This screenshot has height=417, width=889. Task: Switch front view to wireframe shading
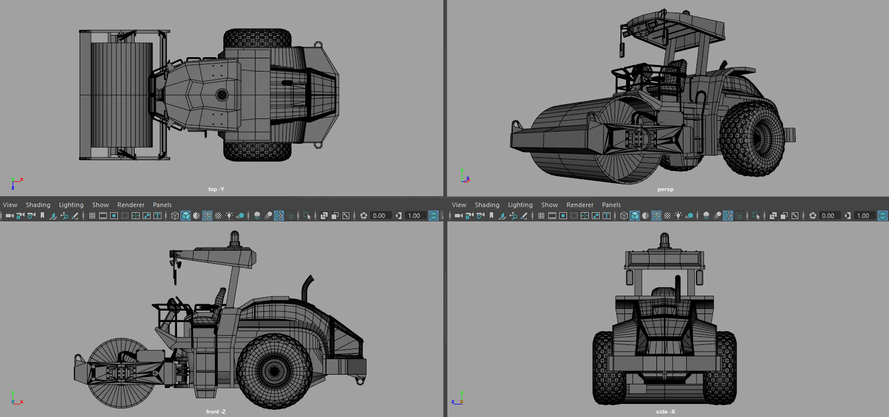(175, 216)
